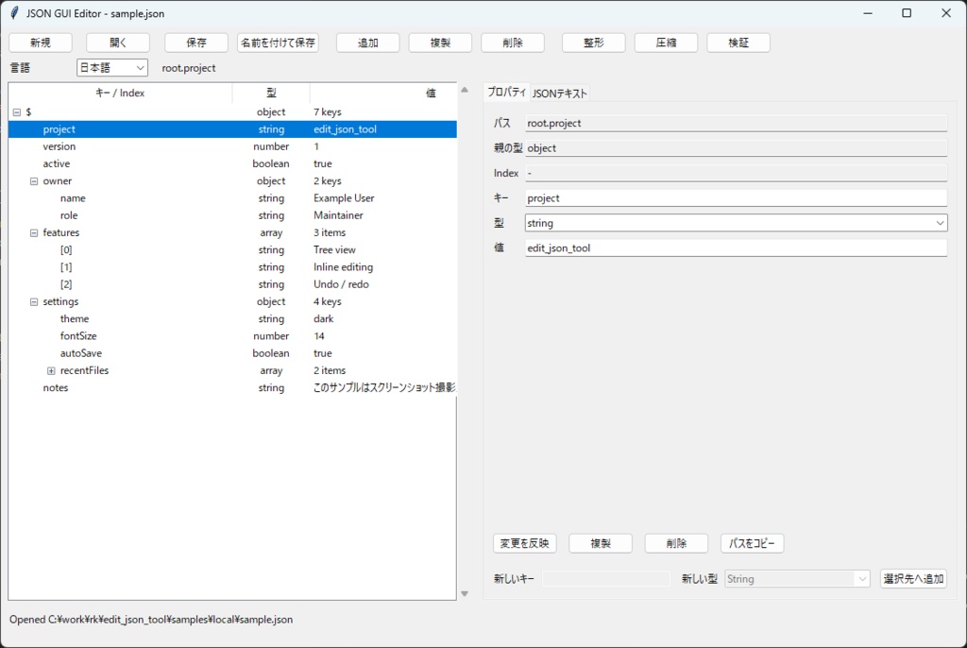Image resolution: width=967 pixels, height=648 pixels.
Task: Click the 圧縮 (Minify) button
Action: point(666,43)
